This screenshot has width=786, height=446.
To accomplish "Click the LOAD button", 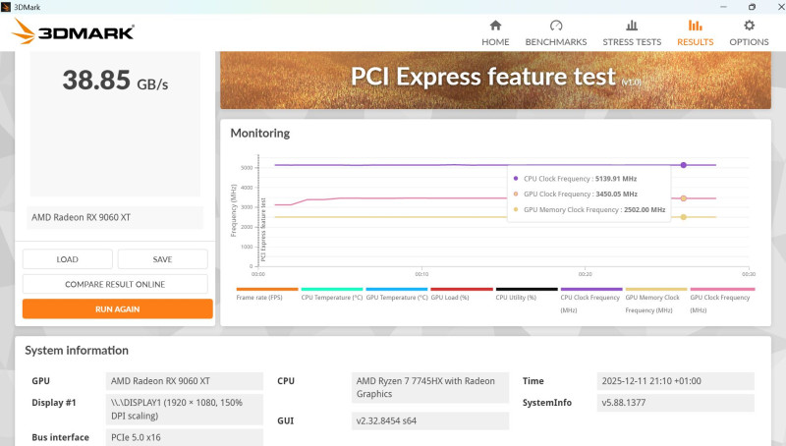I will [67, 259].
